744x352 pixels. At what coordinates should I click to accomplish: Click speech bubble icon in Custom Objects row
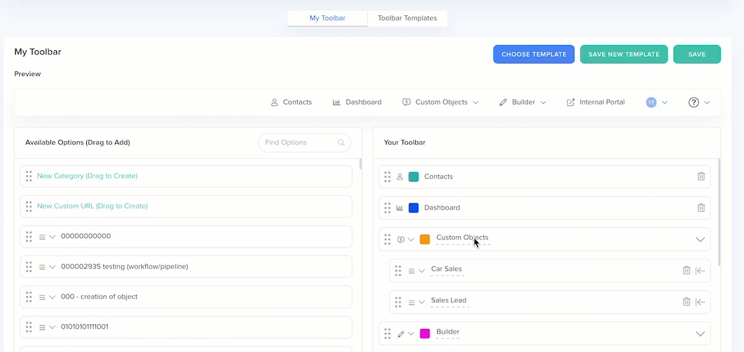click(x=401, y=240)
